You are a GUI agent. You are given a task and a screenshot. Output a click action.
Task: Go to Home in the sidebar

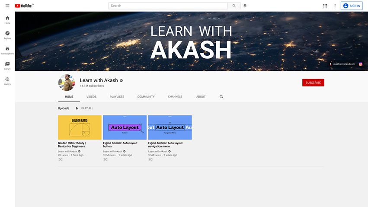[x=7, y=20]
